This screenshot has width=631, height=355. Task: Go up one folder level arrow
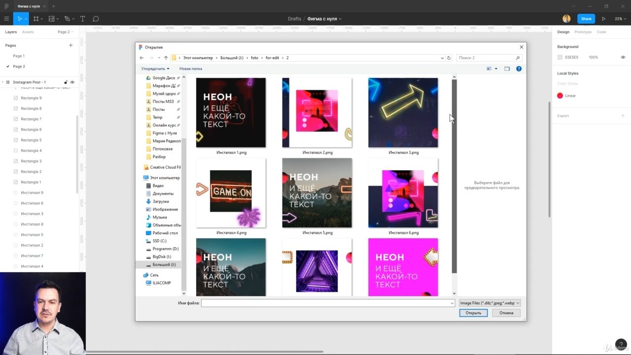click(x=166, y=58)
